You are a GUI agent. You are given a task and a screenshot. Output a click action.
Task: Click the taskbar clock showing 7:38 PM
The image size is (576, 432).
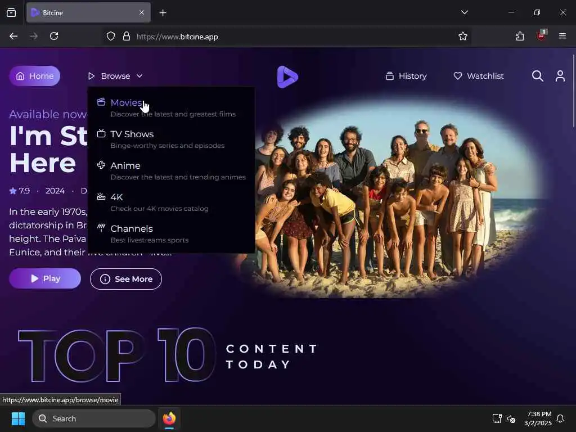coord(538,418)
